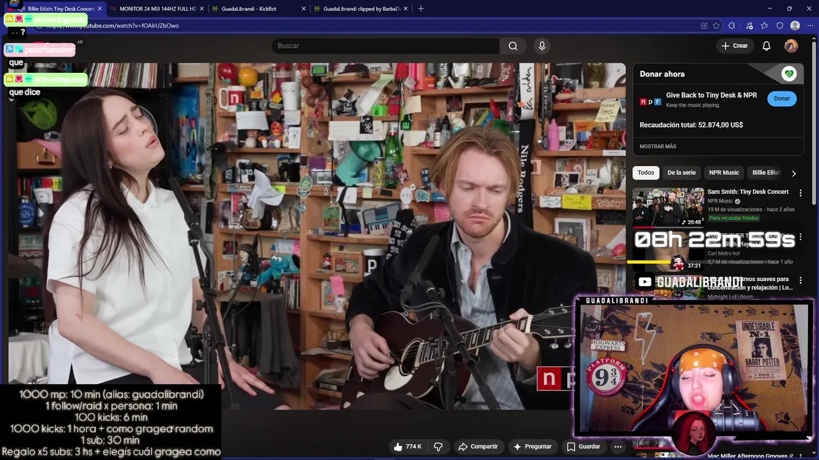Click the Crear button
Image resolution: width=819 pixels, height=460 pixels.
coord(735,46)
